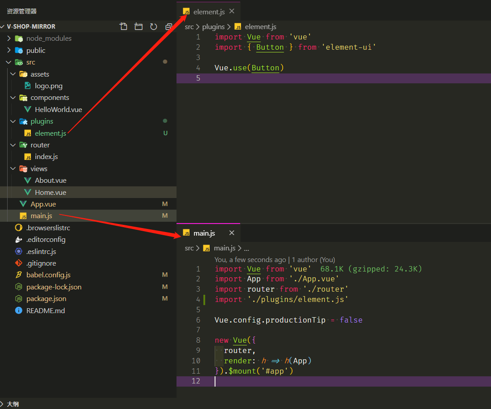The height and width of the screenshot is (409, 491).
Task: Collapse the src folder chevron
Action: click(9, 62)
